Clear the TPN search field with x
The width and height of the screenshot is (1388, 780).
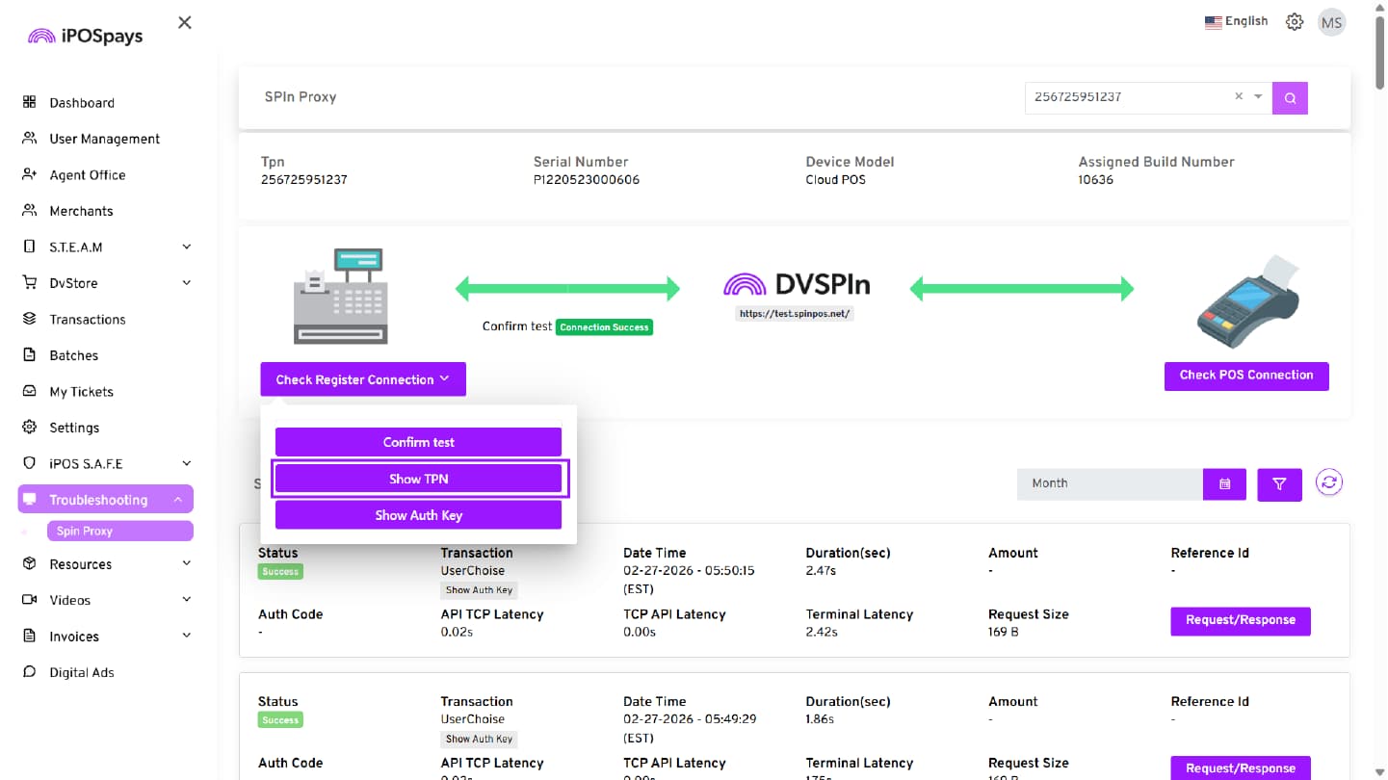click(x=1239, y=96)
